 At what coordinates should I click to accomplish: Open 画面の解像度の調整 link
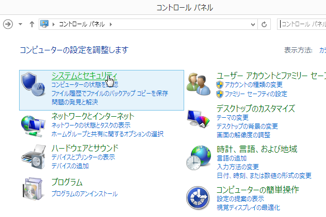pyautogui.click(x=243, y=135)
